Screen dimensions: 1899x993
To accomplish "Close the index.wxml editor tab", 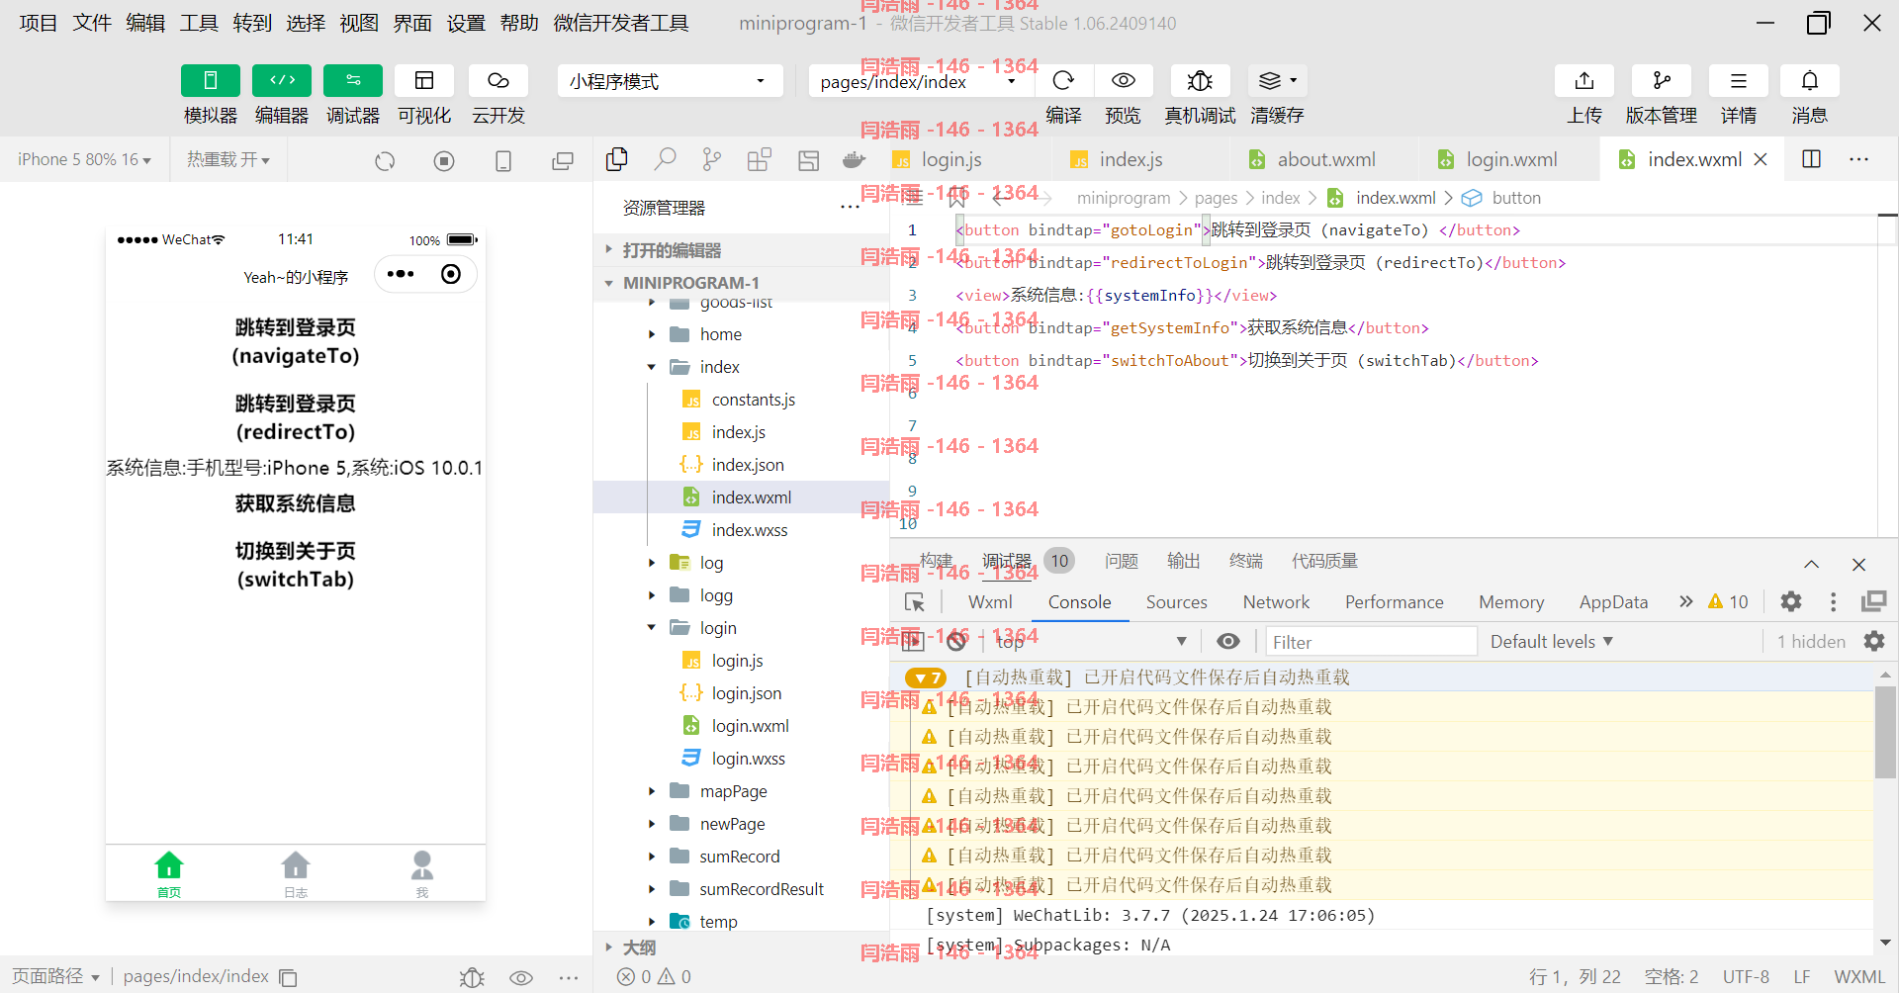I will [1761, 159].
